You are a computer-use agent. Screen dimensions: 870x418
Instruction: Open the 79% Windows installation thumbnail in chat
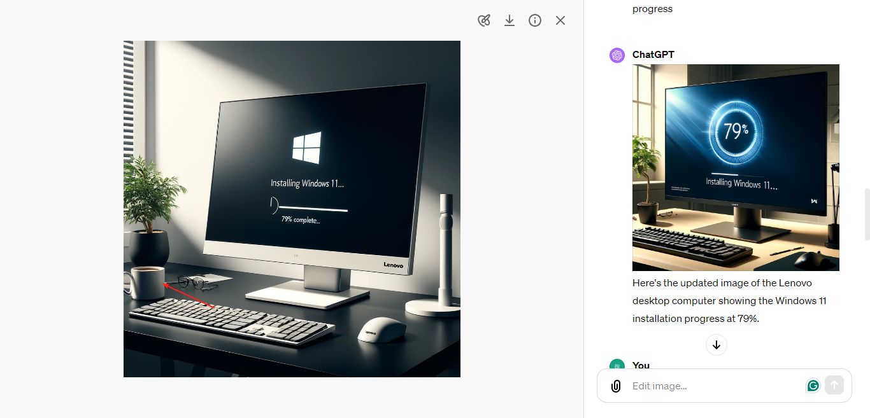tap(736, 167)
